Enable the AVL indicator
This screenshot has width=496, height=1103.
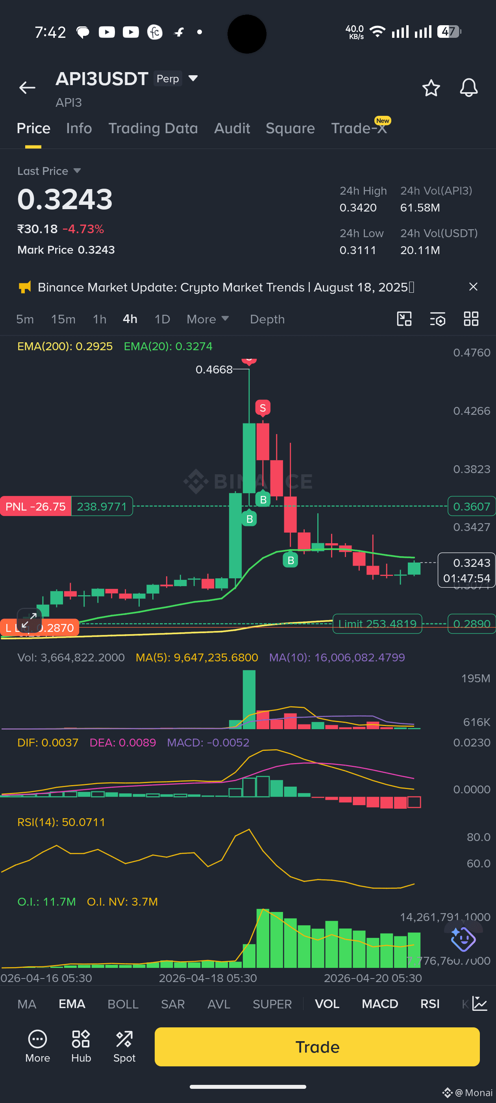219,1004
